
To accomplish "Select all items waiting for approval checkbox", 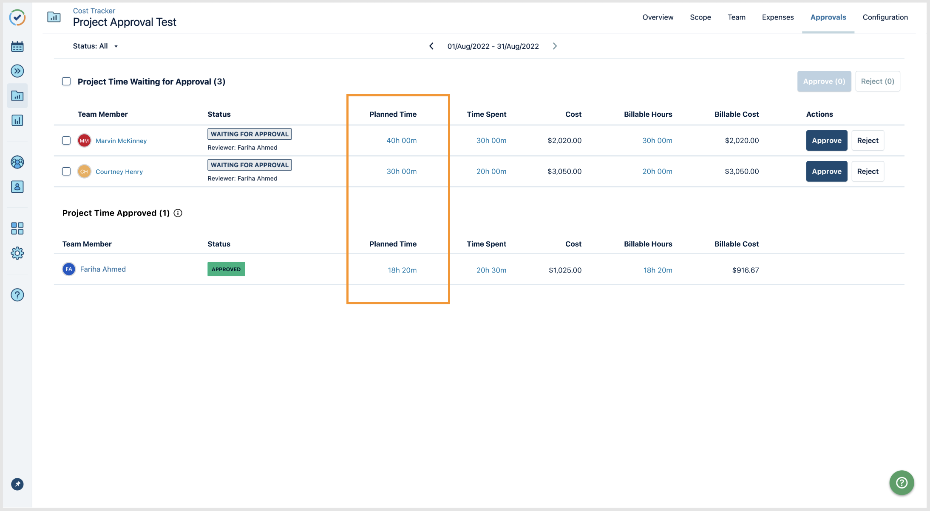I will coord(66,81).
